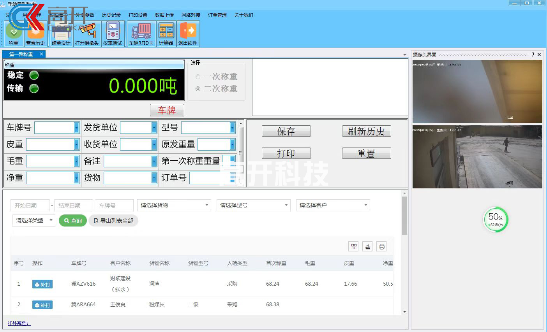Click the lower camera feed thumbnail

pos(477,157)
